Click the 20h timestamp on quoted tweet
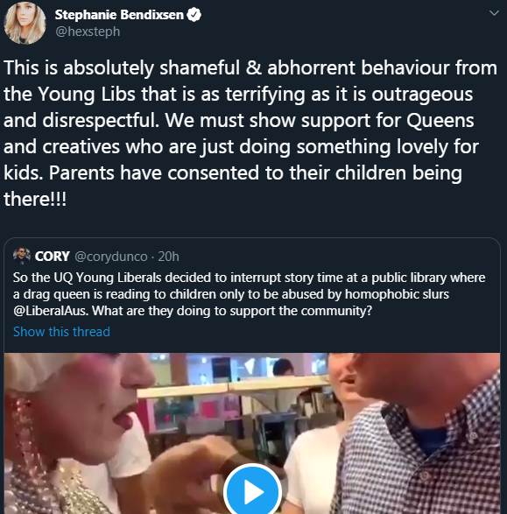Screen dimensions: 507x514 click(x=168, y=257)
